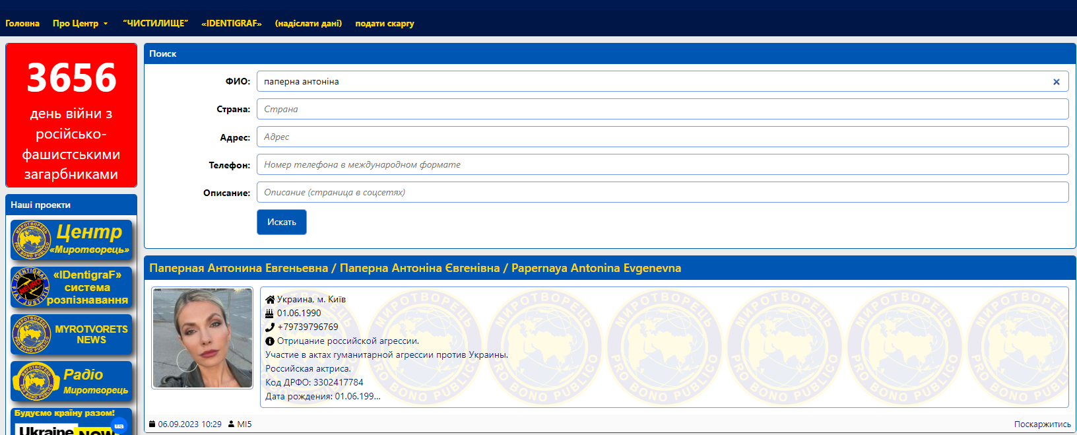Open the Ukraine NOW banner
This screenshot has width=1077, height=435.
click(x=71, y=424)
